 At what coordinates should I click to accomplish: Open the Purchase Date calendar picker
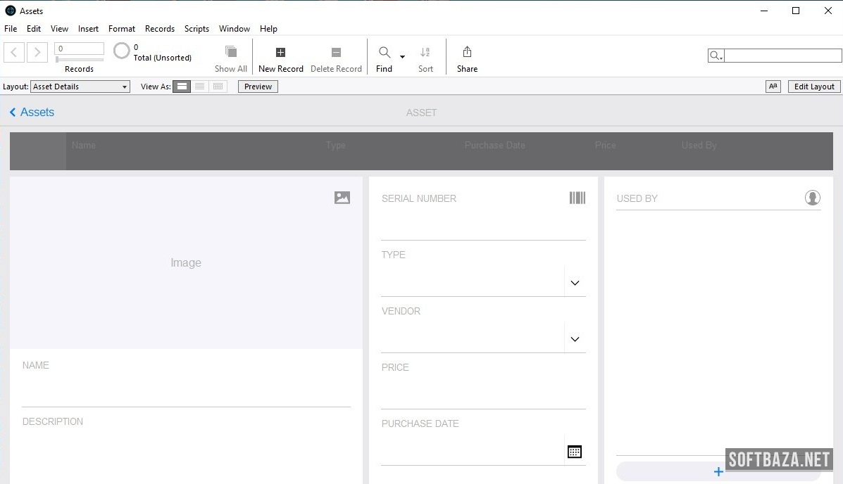click(x=575, y=452)
